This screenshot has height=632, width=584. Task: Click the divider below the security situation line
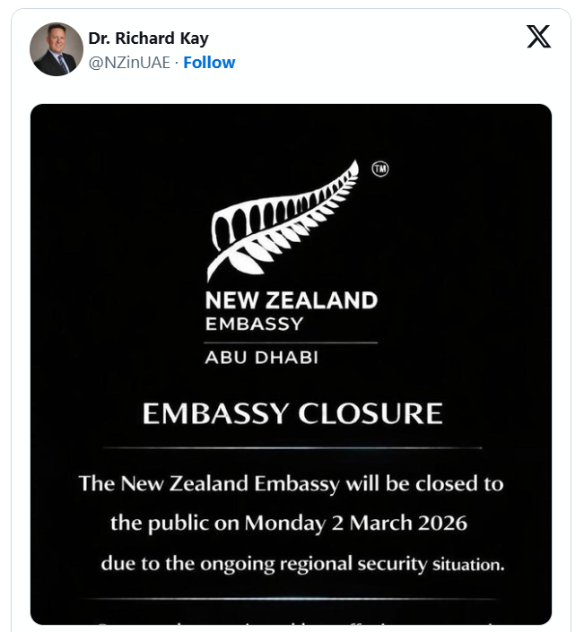(x=292, y=598)
